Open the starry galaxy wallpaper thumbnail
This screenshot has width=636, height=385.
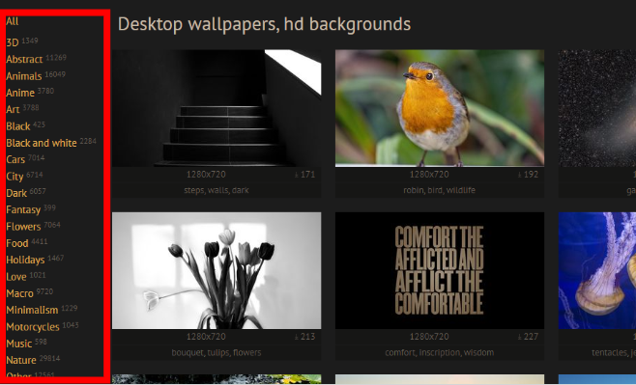point(597,108)
